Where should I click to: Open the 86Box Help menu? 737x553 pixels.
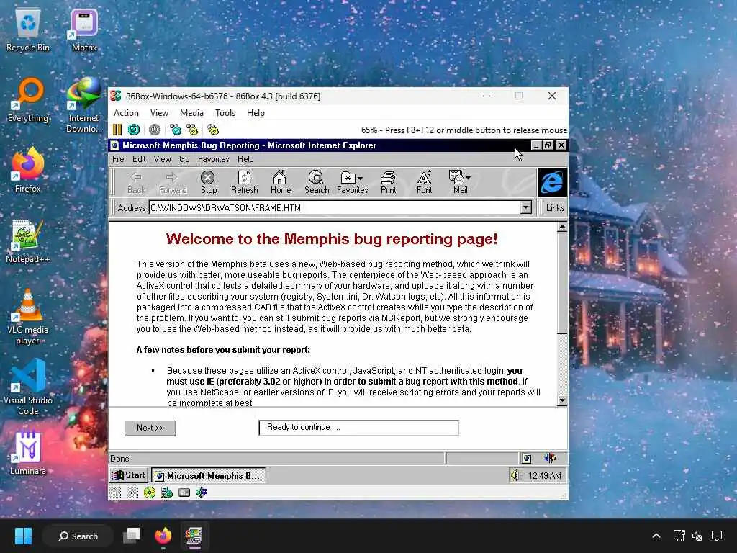[x=256, y=113]
